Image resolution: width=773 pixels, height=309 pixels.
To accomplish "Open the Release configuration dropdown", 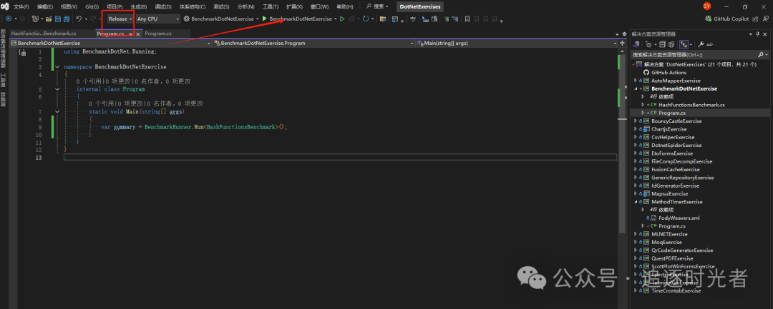I will coord(120,19).
